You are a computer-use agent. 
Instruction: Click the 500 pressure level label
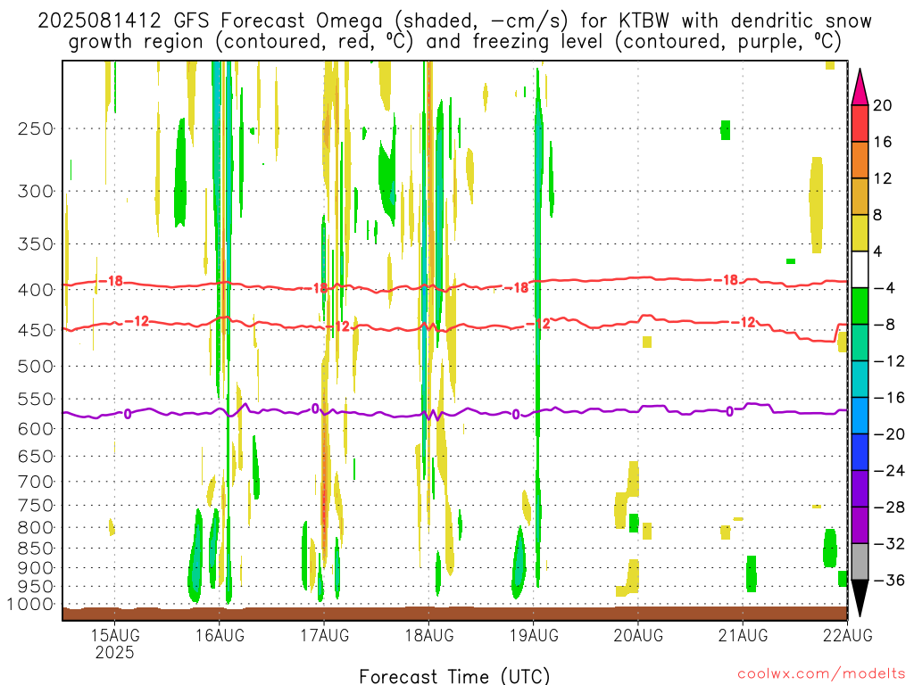tap(36, 367)
